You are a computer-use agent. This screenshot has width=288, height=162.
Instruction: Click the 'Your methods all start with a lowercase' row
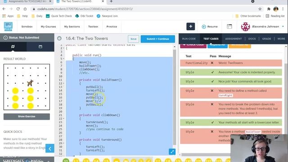pos(231,122)
